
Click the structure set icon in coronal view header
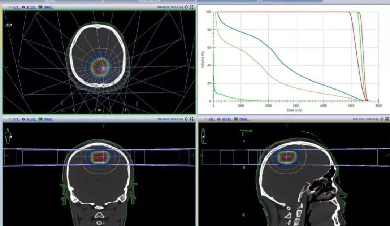[23, 119]
